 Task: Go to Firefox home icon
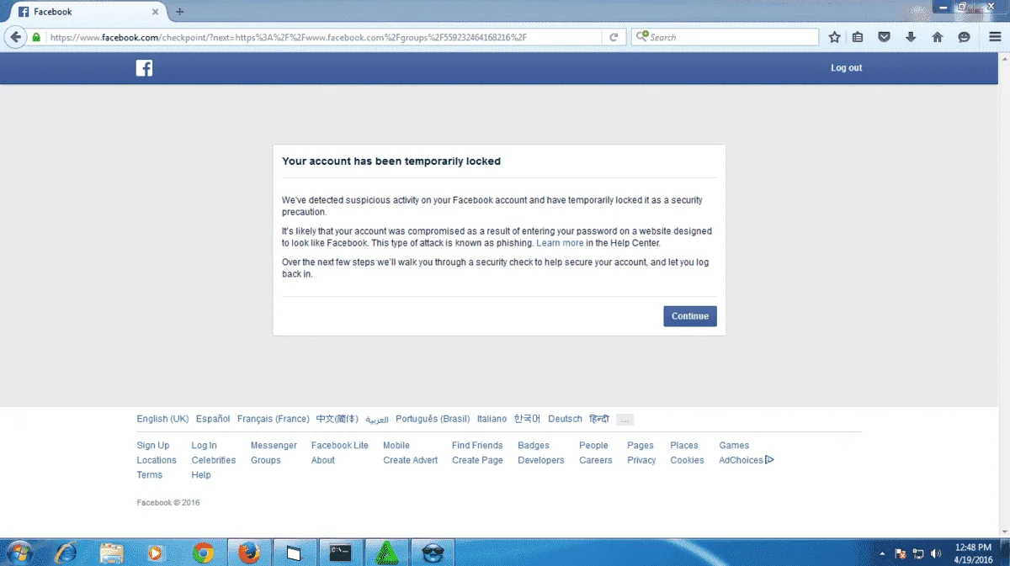pos(937,37)
